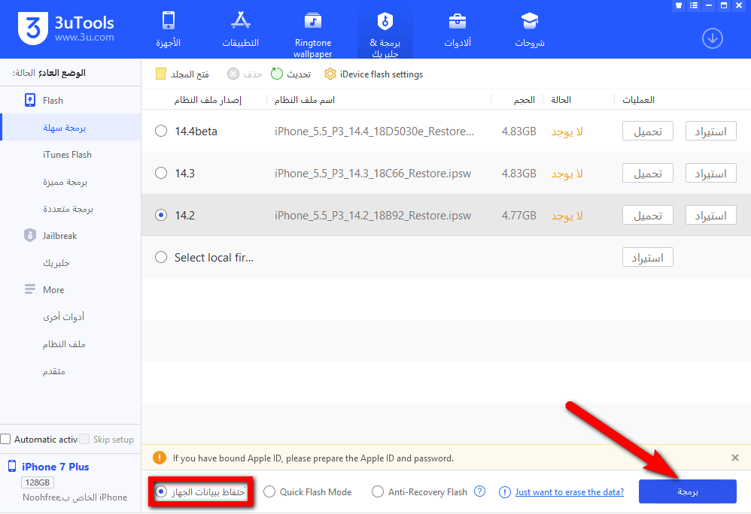
Task: Click the 4.77GB size cell
Action: [518, 216]
